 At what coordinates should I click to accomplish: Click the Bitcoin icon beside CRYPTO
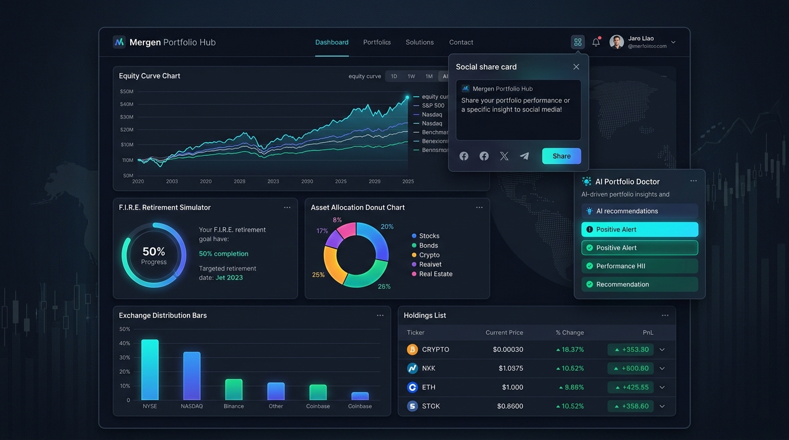pos(412,349)
